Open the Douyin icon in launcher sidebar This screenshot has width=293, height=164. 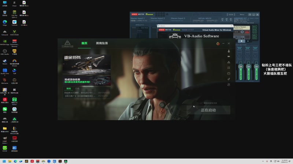[229, 79]
